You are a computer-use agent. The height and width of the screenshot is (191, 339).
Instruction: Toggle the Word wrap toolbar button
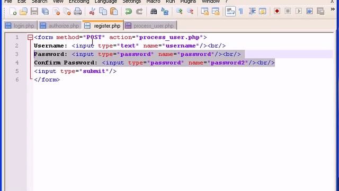coord(230,11)
